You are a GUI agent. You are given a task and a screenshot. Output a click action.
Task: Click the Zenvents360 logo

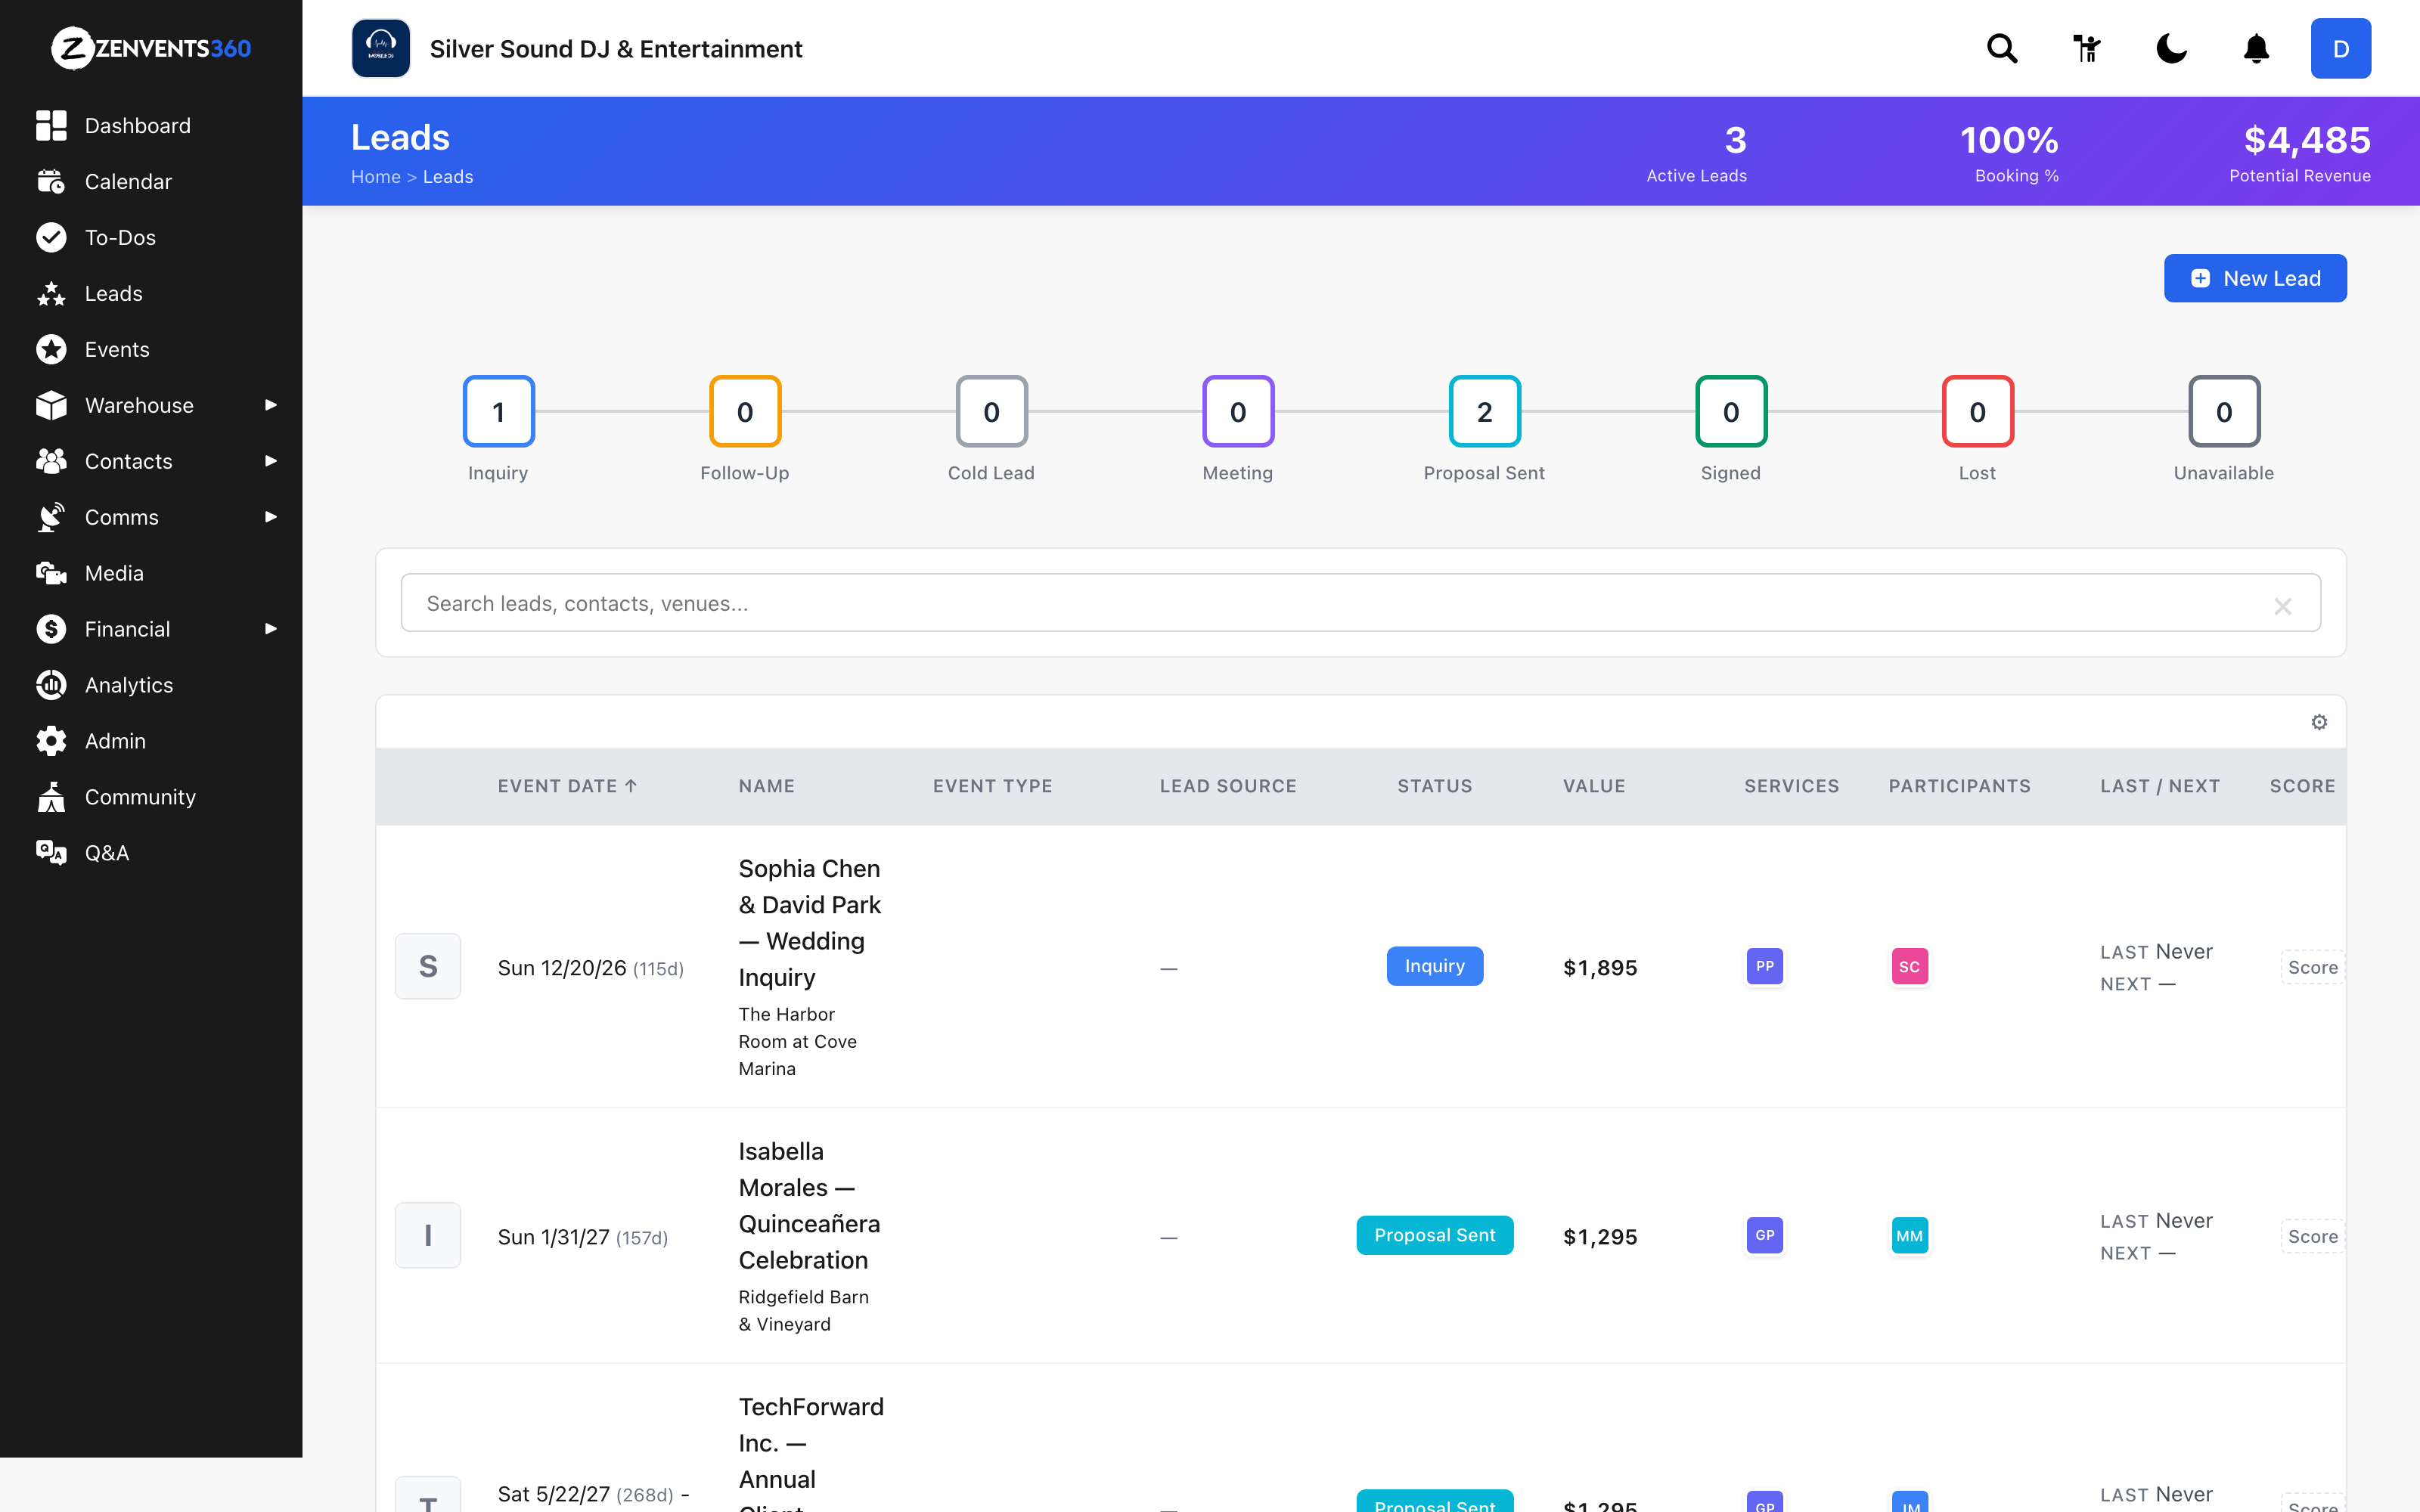tap(151, 48)
